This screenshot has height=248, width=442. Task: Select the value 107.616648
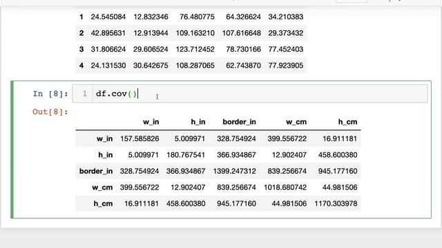tap(241, 33)
